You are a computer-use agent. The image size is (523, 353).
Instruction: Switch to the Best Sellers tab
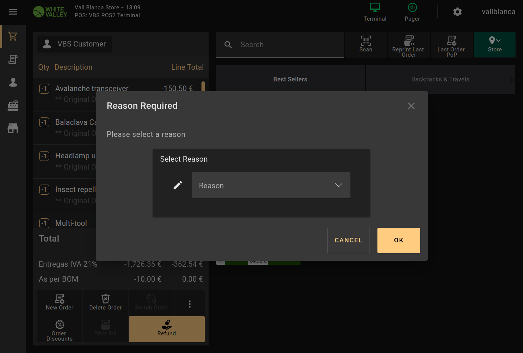point(290,80)
